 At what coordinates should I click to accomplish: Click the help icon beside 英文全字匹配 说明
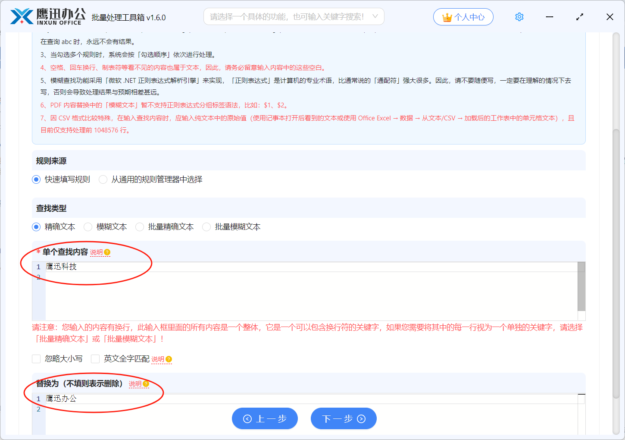[169, 359]
